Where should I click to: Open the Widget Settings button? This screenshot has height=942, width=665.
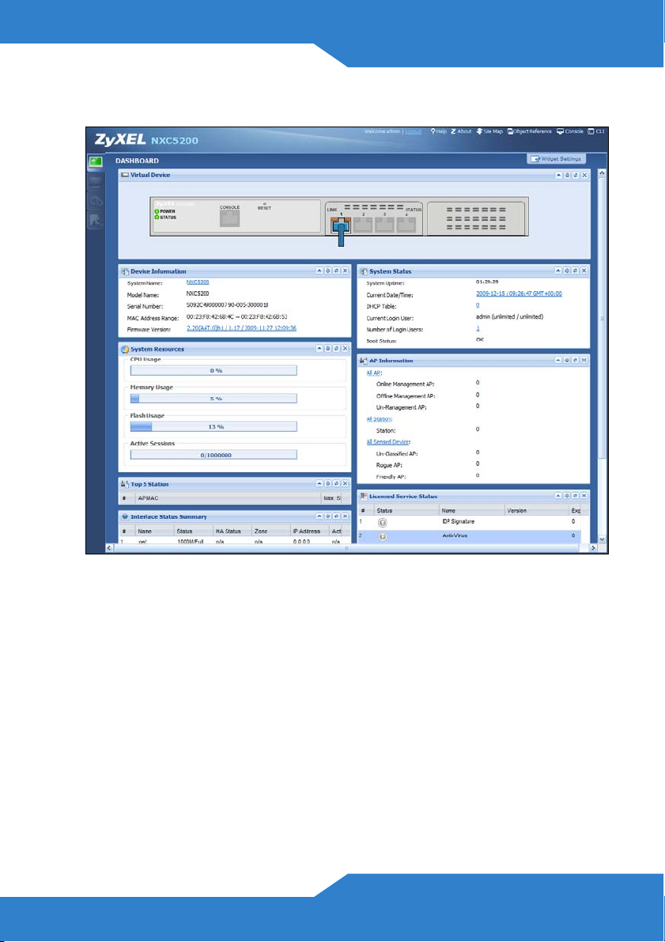click(x=556, y=159)
